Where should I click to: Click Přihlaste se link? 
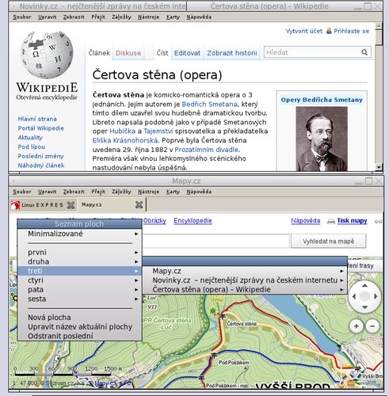point(351,31)
